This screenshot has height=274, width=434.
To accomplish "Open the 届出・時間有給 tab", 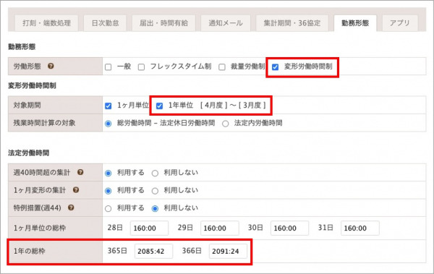I will (x=163, y=23).
